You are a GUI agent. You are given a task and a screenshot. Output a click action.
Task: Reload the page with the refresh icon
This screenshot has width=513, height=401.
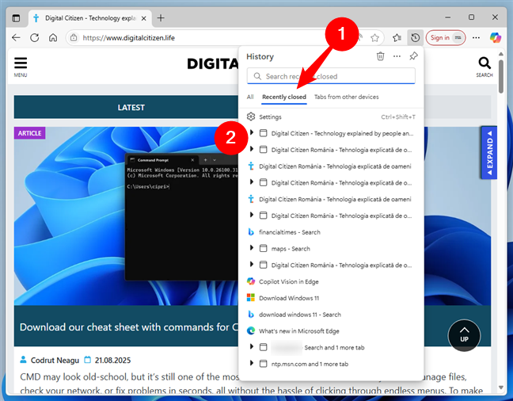point(34,38)
